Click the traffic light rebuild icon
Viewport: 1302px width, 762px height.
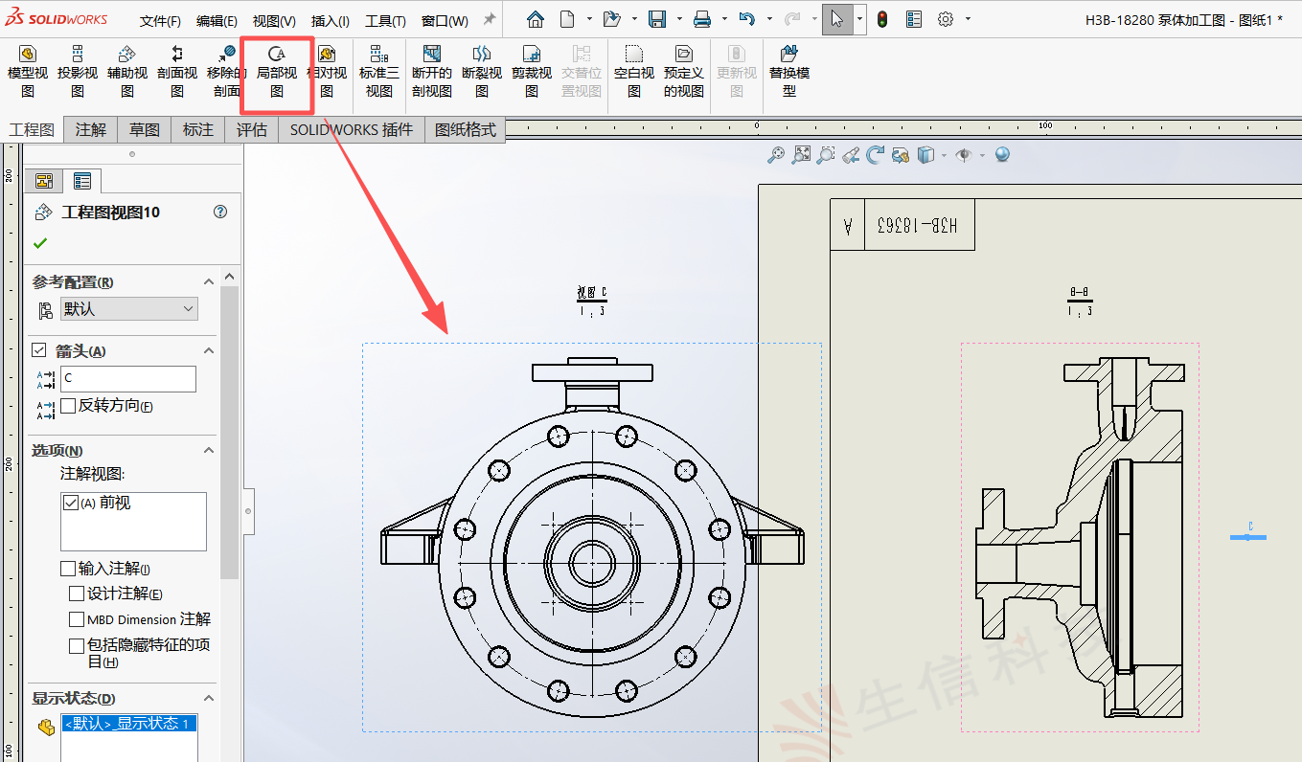click(881, 19)
